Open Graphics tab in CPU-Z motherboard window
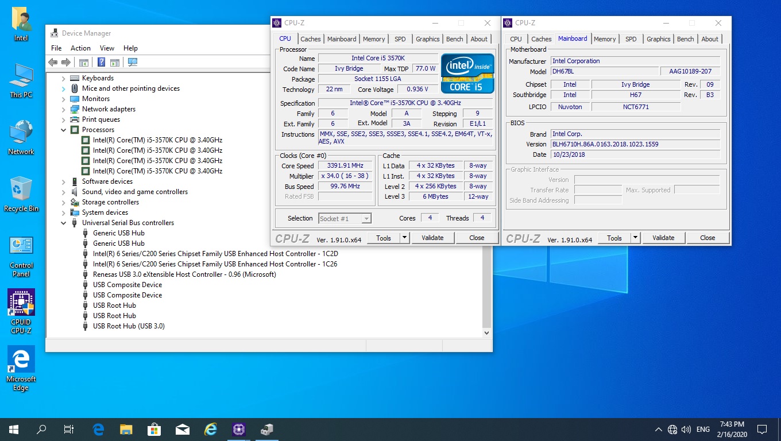 (659, 39)
